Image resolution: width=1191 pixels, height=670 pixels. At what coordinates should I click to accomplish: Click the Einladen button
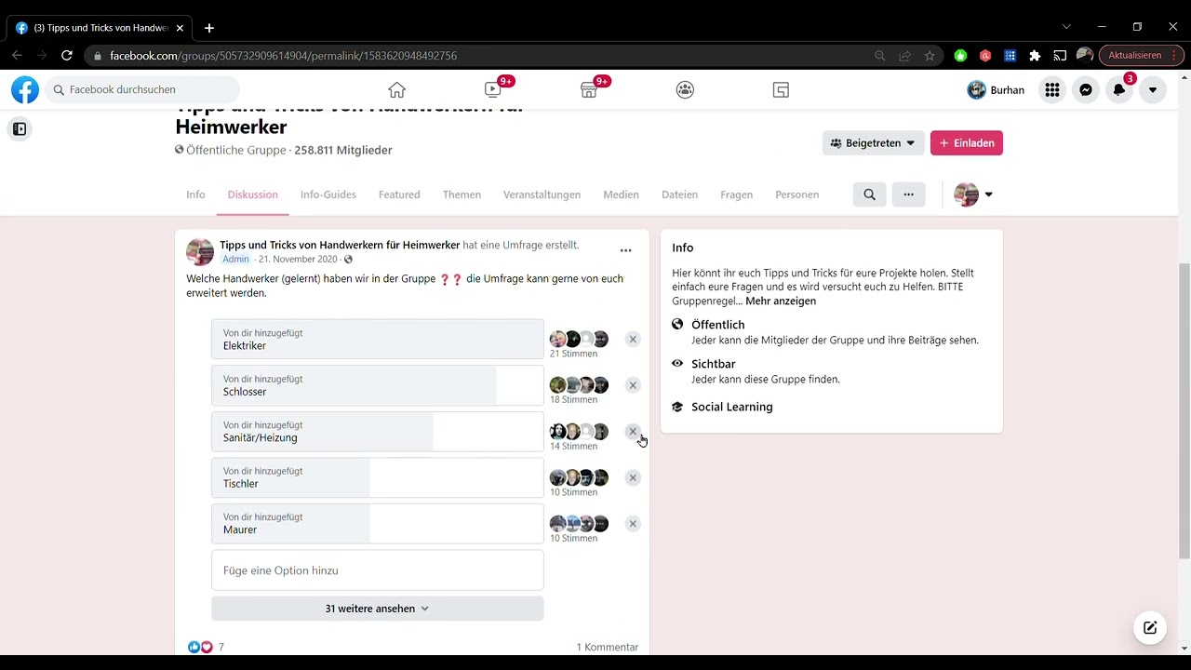tap(967, 143)
